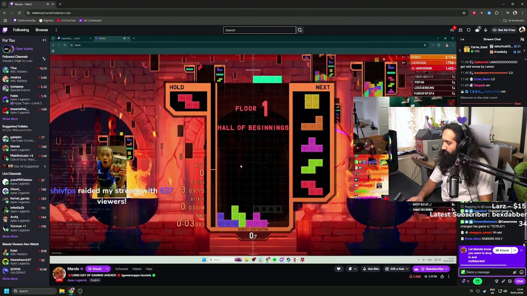Click the sword mod tools icon

[x=503, y=281]
